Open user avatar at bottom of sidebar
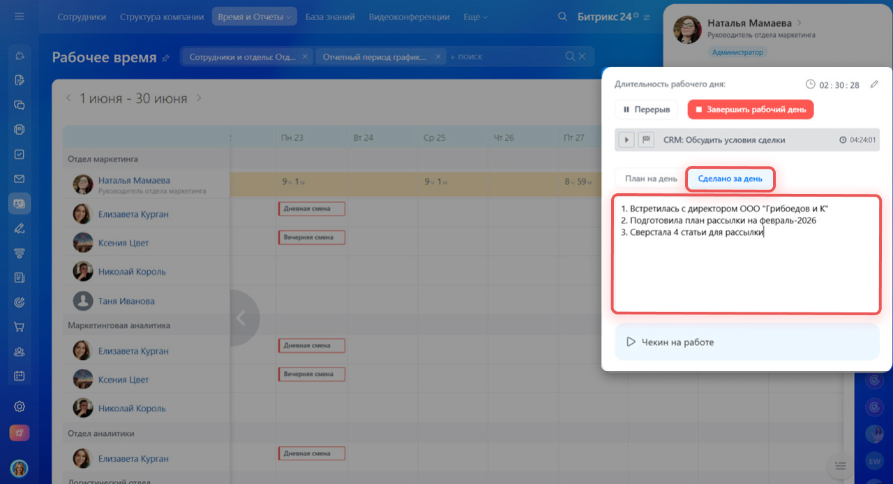The height and width of the screenshot is (484, 893). point(20,468)
